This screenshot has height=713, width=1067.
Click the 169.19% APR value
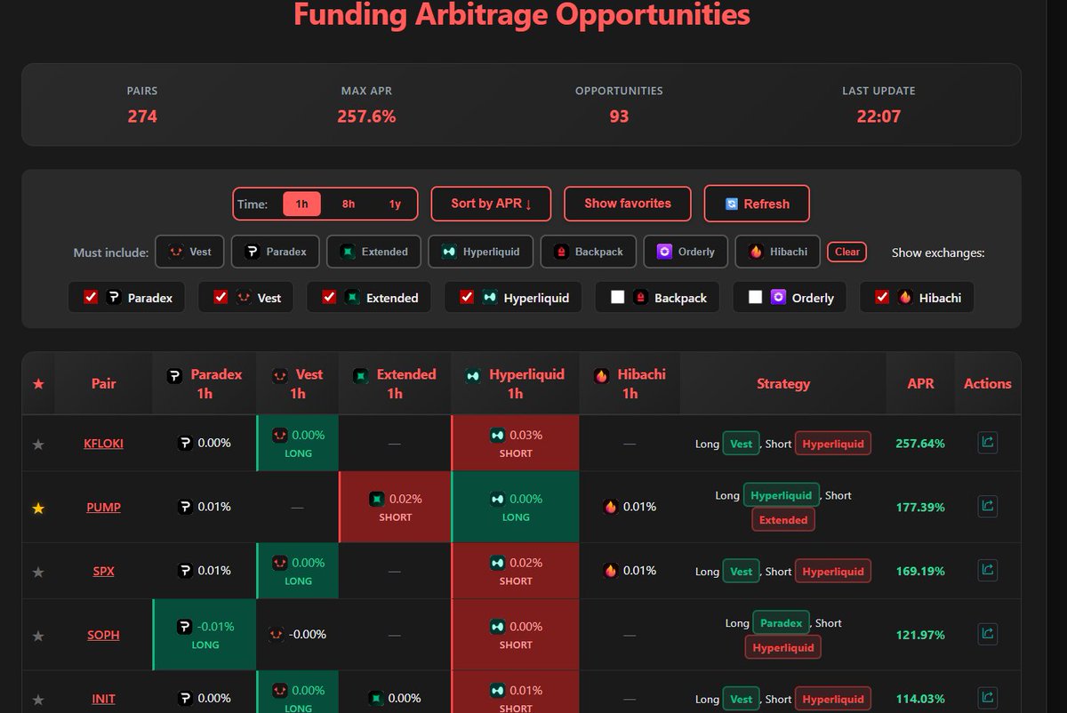(920, 572)
